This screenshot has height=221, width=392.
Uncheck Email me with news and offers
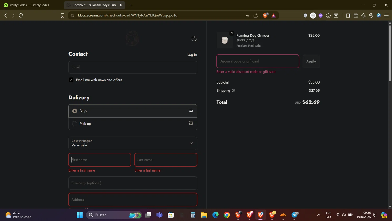(71, 80)
